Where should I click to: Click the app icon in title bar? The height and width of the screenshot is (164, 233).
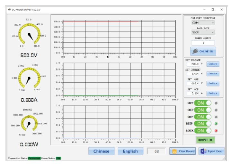[9, 10]
